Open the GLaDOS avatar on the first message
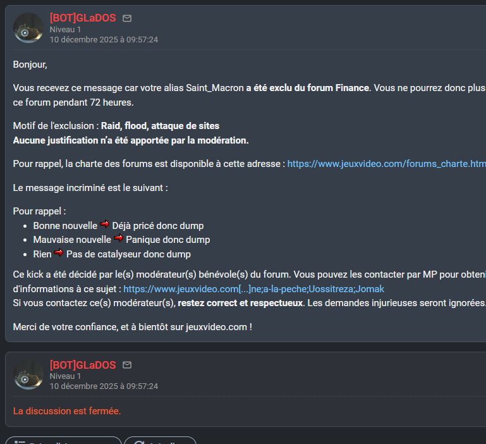 28,28
